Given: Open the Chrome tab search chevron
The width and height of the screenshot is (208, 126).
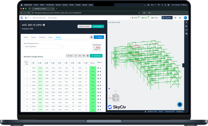Looking at the screenshot, I should pyautogui.click(x=30, y=9).
